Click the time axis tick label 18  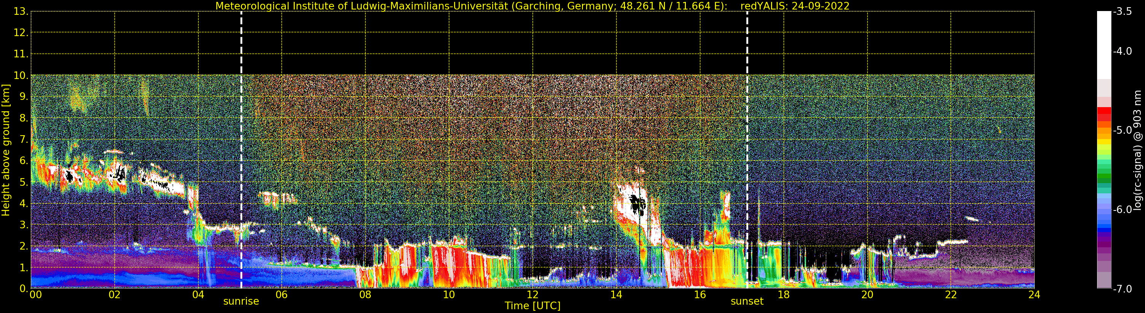pyautogui.click(x=784, y=295)
